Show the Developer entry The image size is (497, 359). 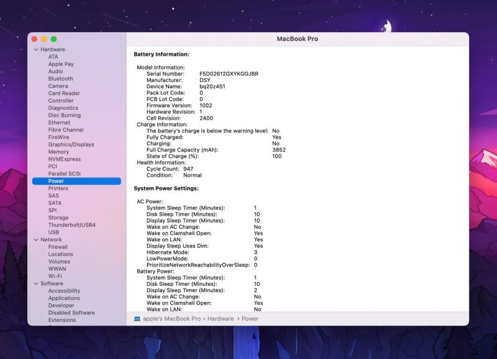click(61, 305)
